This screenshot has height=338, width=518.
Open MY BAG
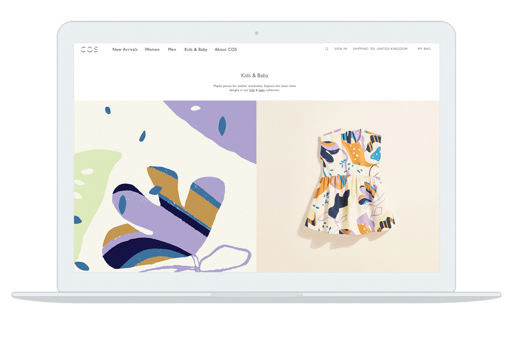pyautogui.click(x=424, y=49)
